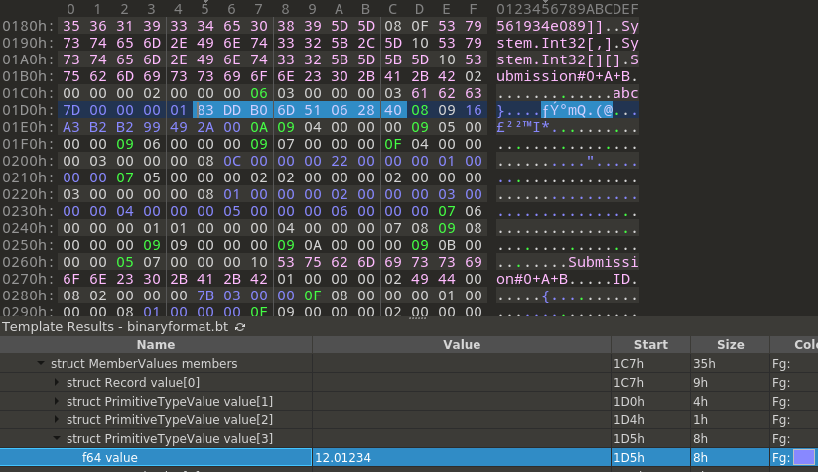The width and height of the screenshot is (818, 472).
Task: Collapse struct PrimitiveTypeValue value[3]
Action: point(57,438)
